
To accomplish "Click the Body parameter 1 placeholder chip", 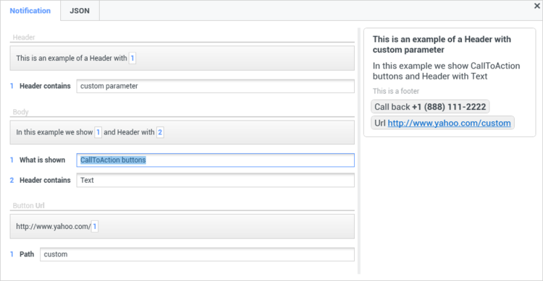I will (x=98, y=132).
